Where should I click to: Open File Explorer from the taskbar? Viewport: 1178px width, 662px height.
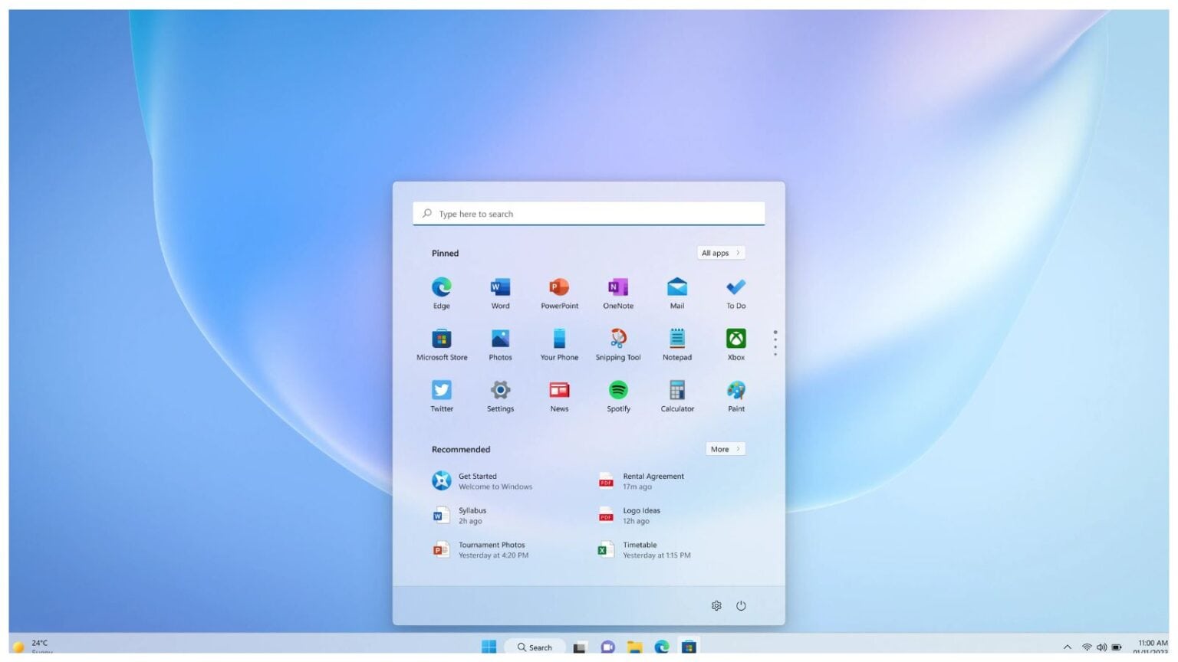(634, 647)
